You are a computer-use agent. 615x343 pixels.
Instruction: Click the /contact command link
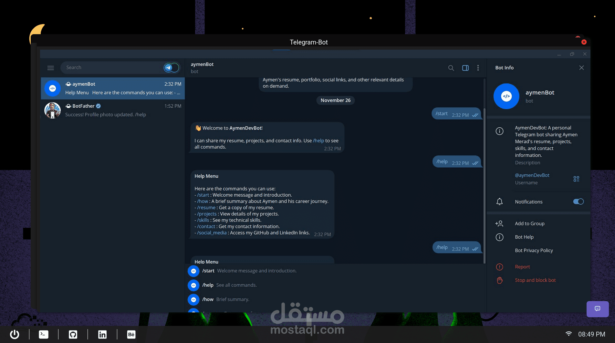point(206,227)
